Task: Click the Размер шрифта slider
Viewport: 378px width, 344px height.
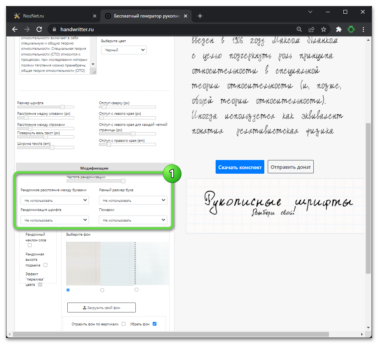Action: click(46, 107)
